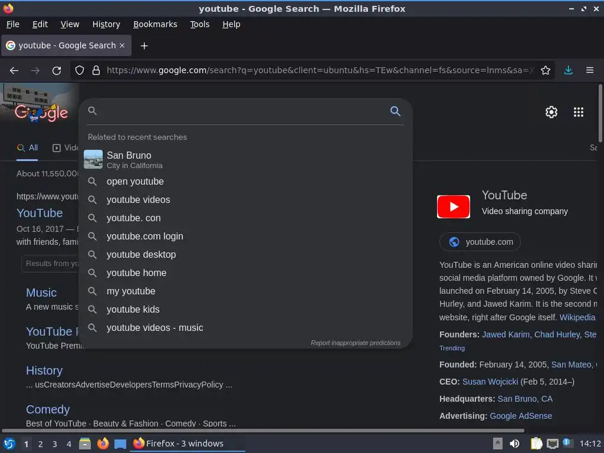
Task: Open the File menu
Action: 13,24
